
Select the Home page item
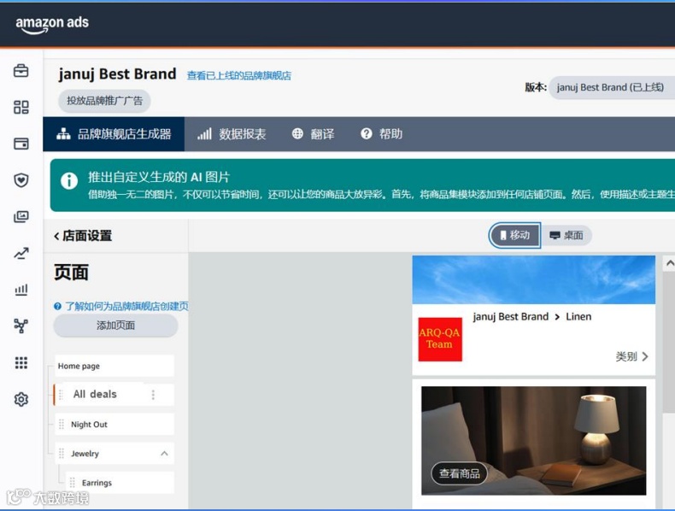point(114,366)
